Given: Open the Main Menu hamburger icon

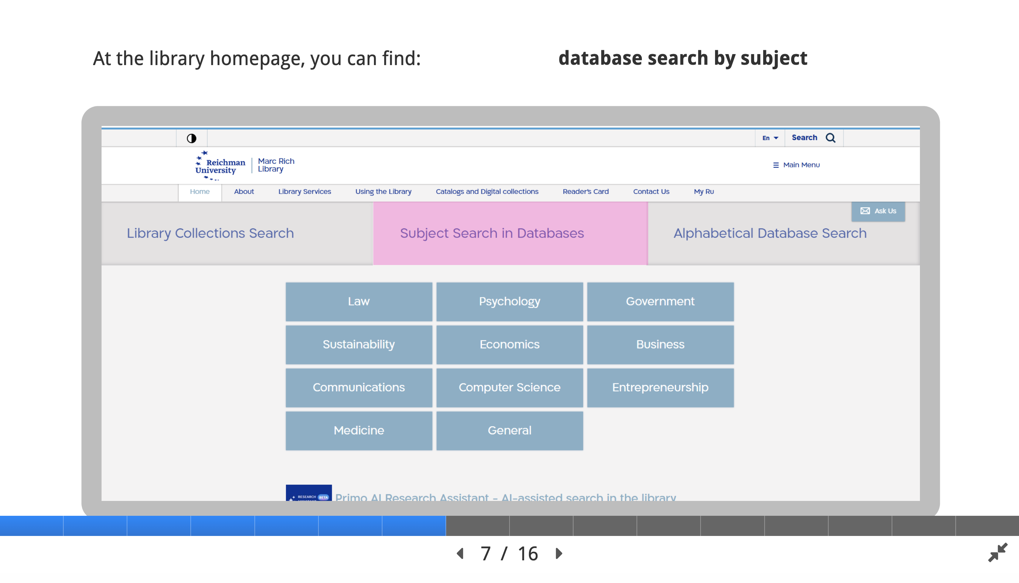Looking at the screenshot, I should click(776, 165).
